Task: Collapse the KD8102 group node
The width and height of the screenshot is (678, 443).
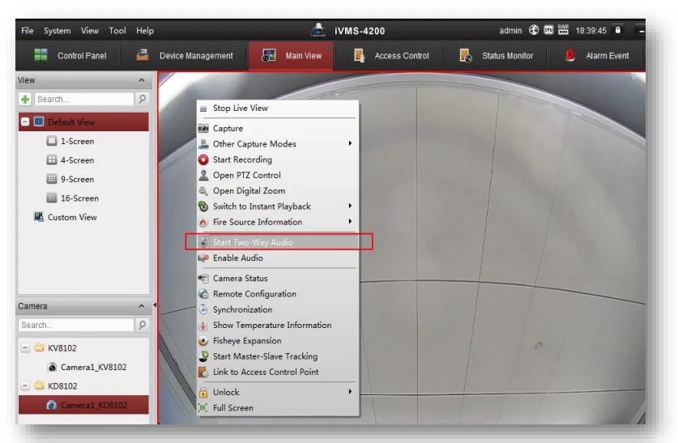Action: click(x=25, y=386)
